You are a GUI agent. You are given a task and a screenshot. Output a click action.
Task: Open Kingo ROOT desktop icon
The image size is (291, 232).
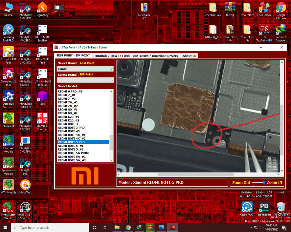click(x=247, y=209)
